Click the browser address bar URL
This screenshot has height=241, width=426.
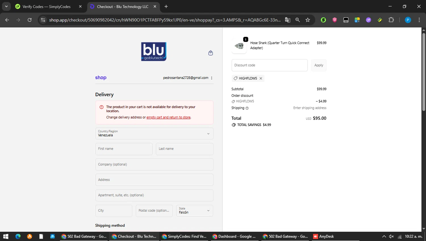click(165, 20)
